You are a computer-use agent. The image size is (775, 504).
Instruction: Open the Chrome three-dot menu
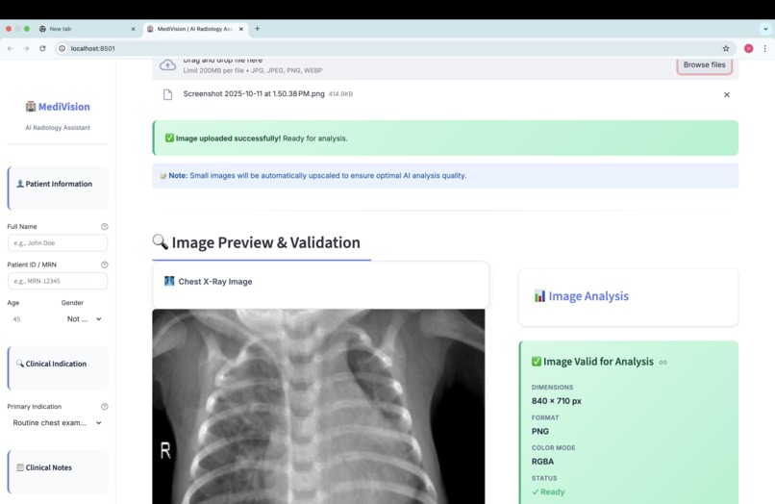click(x=764, y=48)
